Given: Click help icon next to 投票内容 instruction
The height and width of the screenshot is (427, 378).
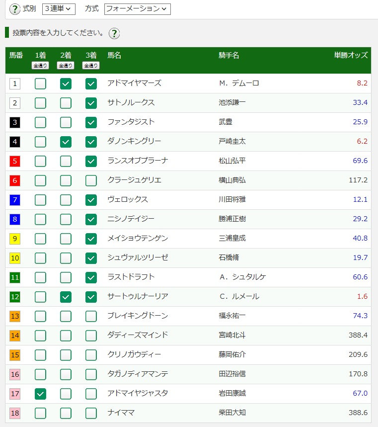Looking at the screenshot, I should click(x=114, y=34).
